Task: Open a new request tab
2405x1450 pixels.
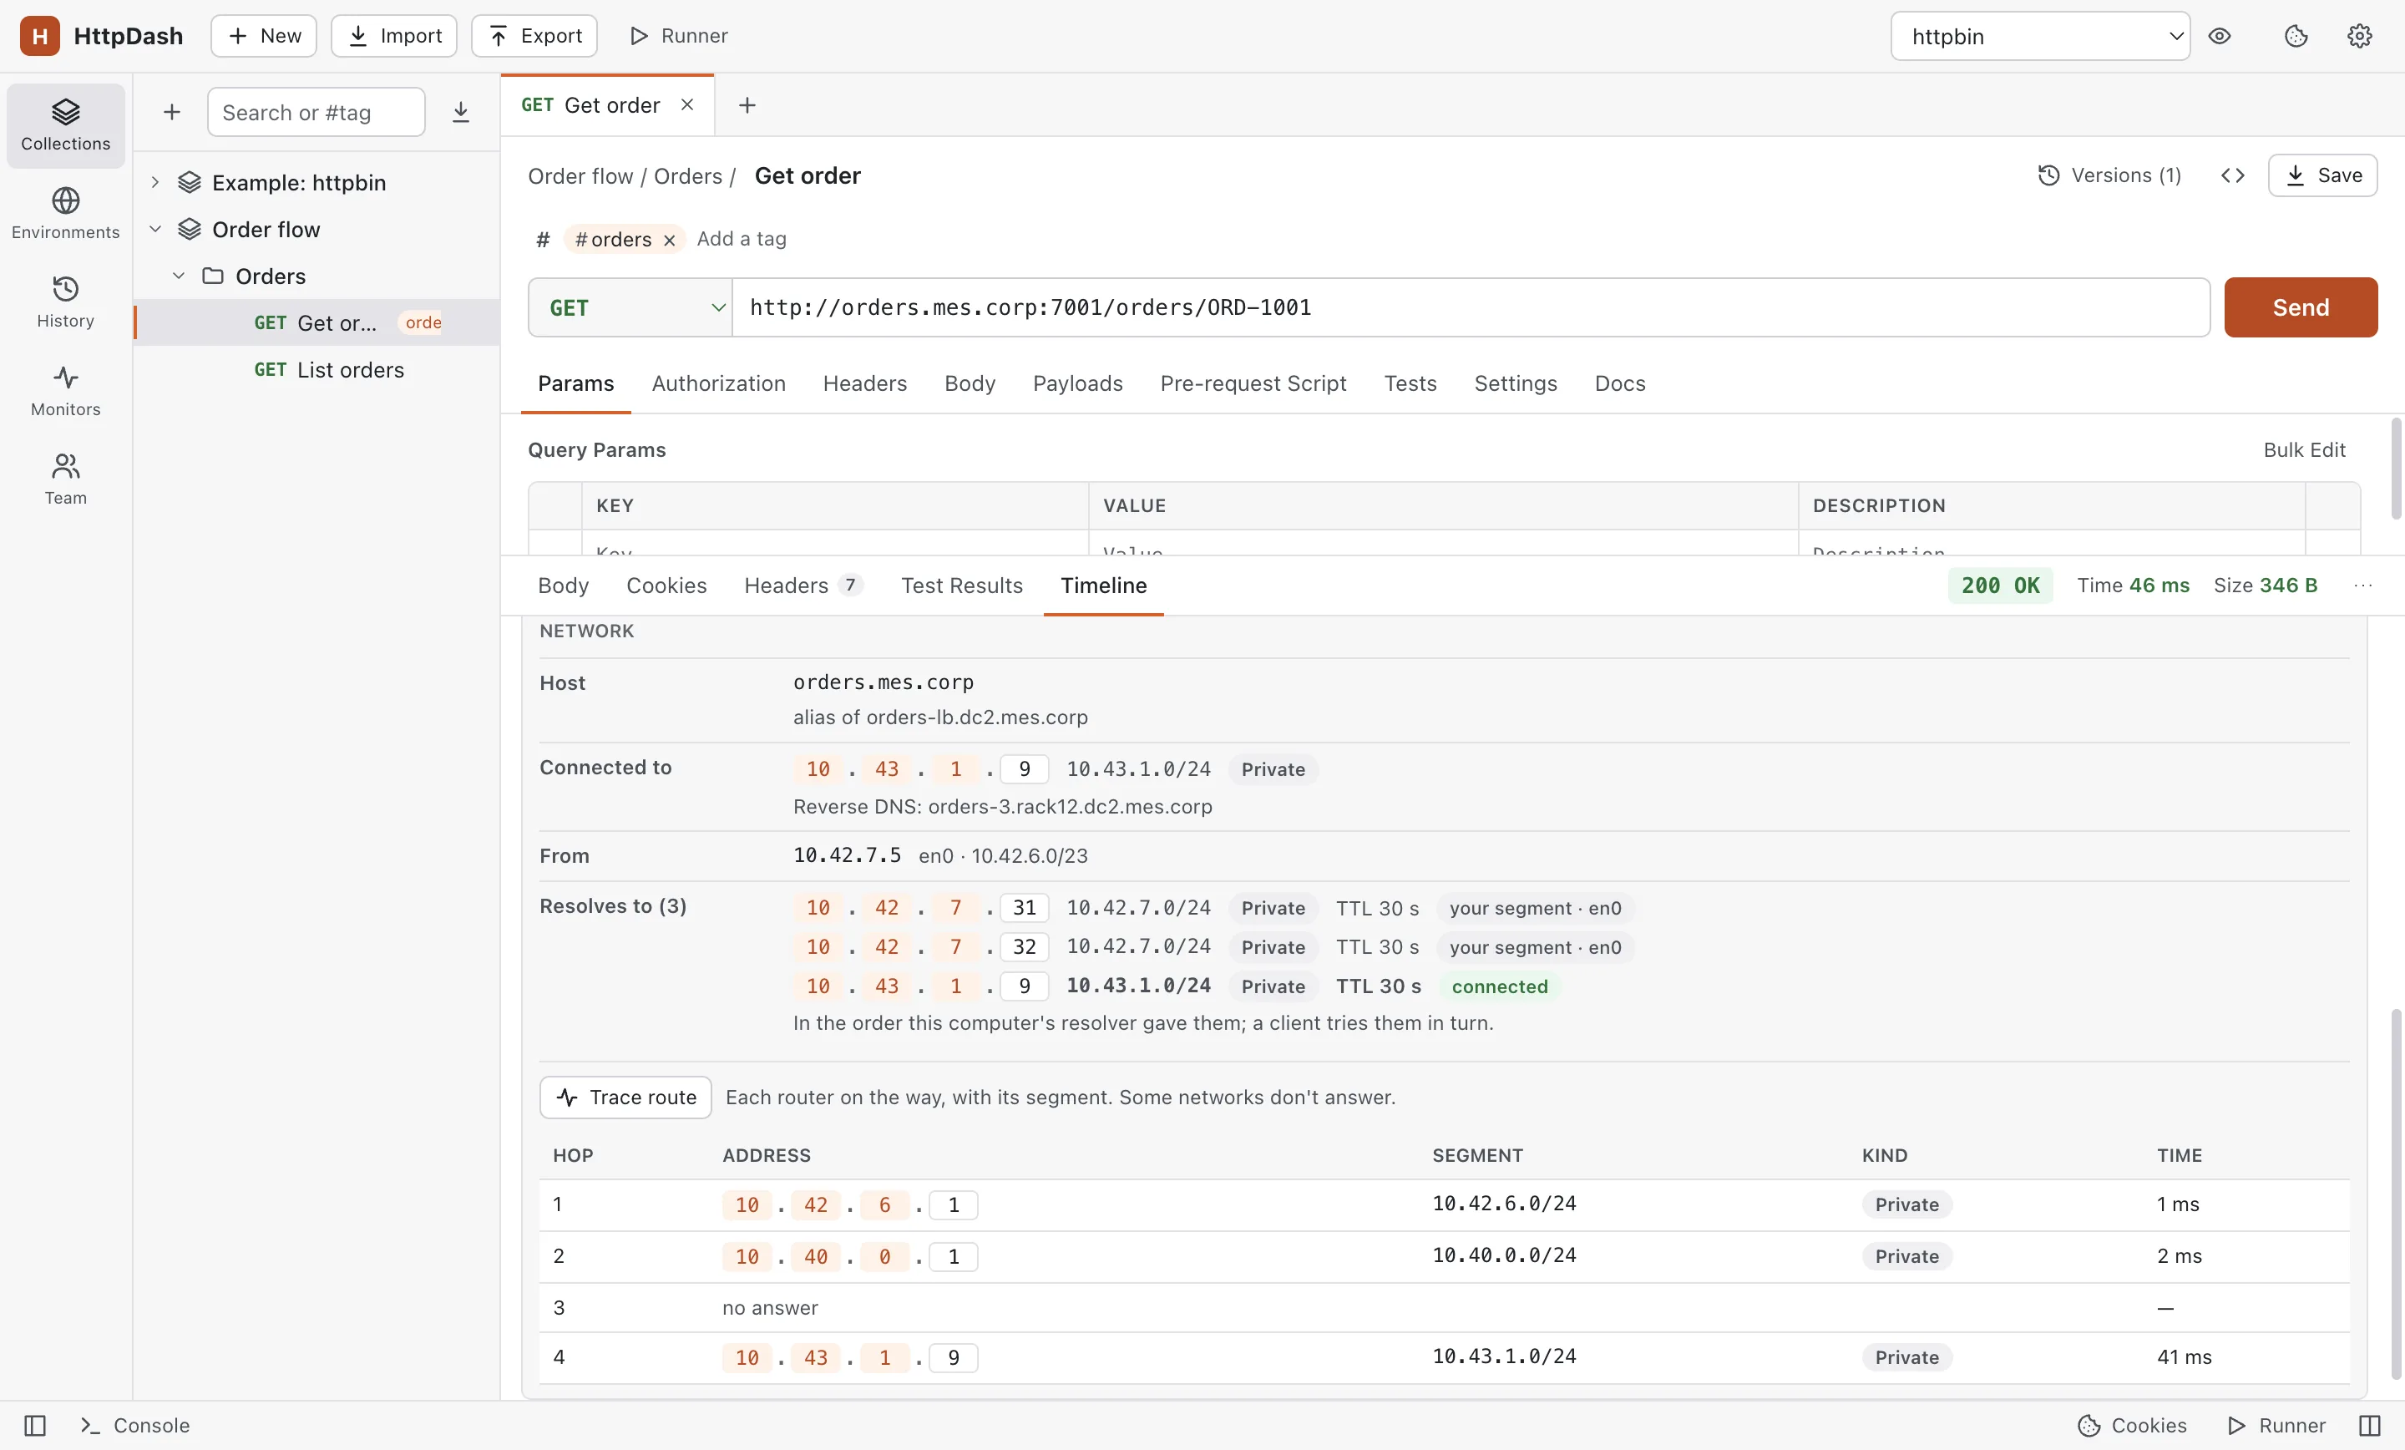Action: pyautogui.click(x=747, y=105)
